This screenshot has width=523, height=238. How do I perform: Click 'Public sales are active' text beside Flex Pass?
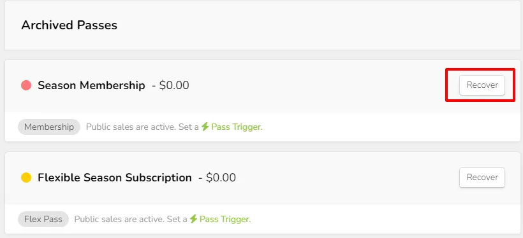[x=119, y=219]
